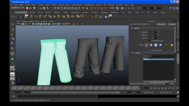Select highlighted Blend02 target
The width and height of the screenshot is (189, 106).
159,59
